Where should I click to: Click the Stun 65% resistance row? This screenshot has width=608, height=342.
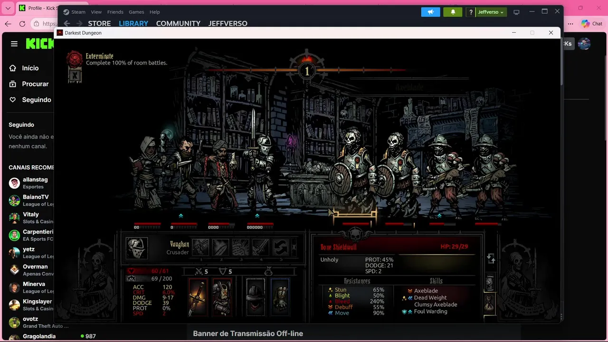[356, 290]
